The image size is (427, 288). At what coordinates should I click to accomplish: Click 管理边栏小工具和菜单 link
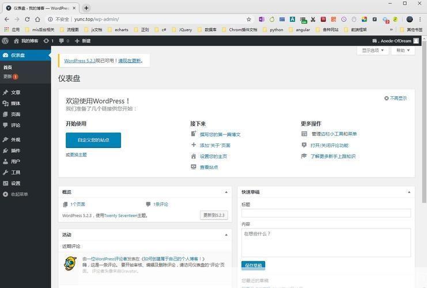(x=334, y=134)
